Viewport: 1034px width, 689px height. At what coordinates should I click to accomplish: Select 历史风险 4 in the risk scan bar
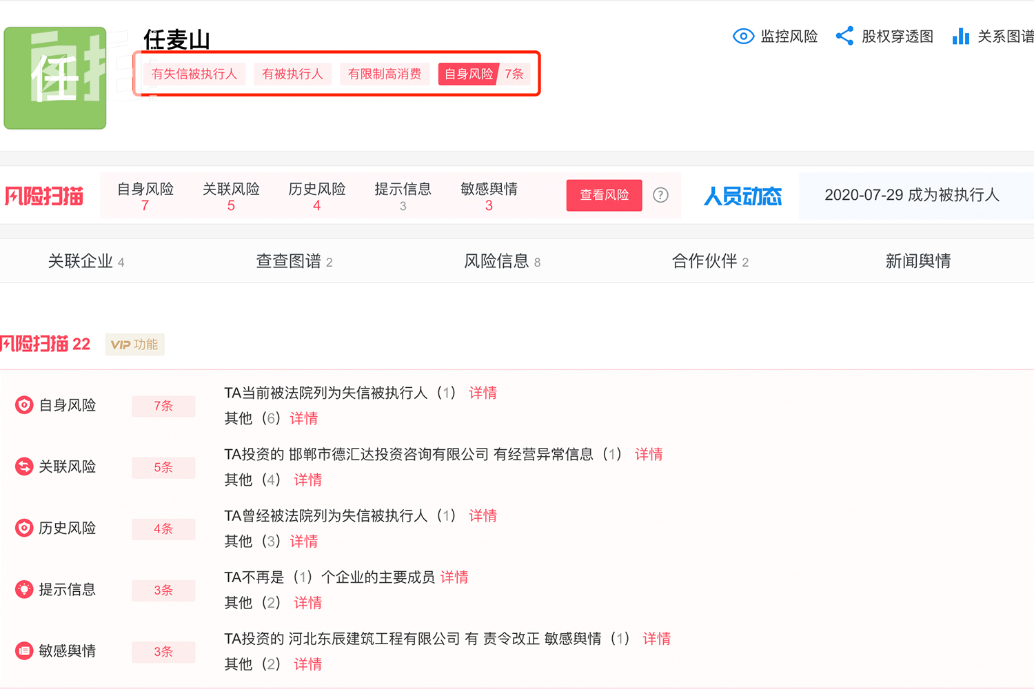317,195
